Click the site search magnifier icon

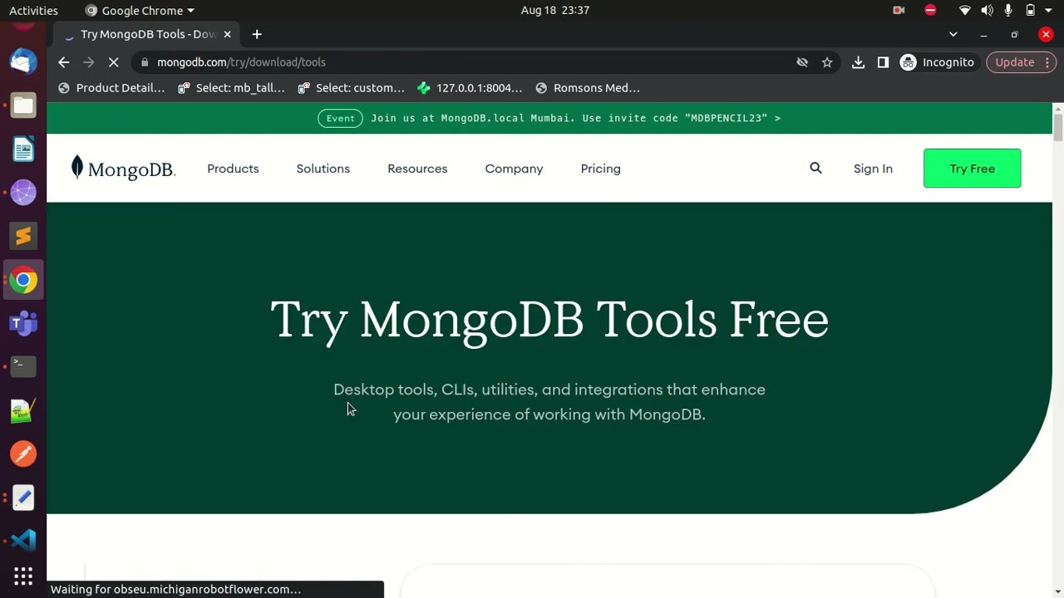815,168
